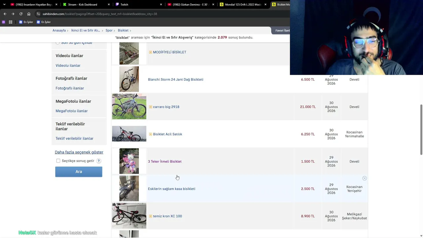The image size is (423, 238).
Task: Expand the chevron after Anasayfa breadcrumb
Action: (x=68, y=30)
